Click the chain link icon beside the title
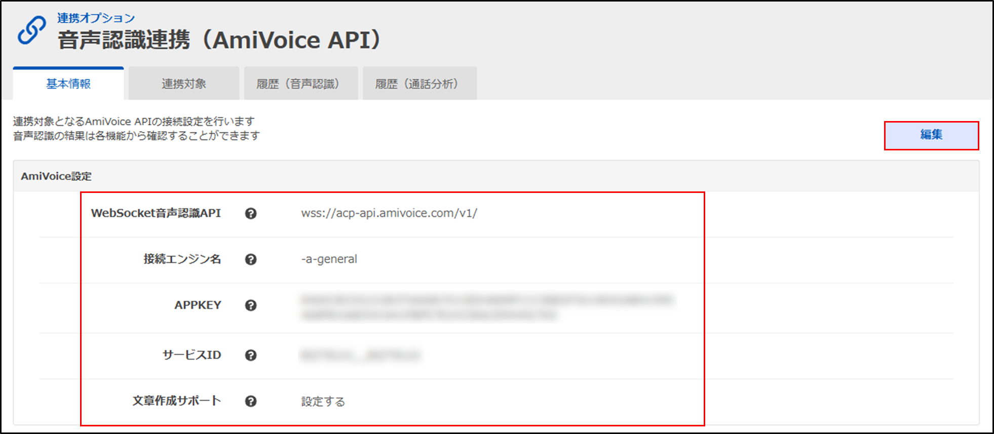This screenshot has width=994, height=434. [32, 30]
